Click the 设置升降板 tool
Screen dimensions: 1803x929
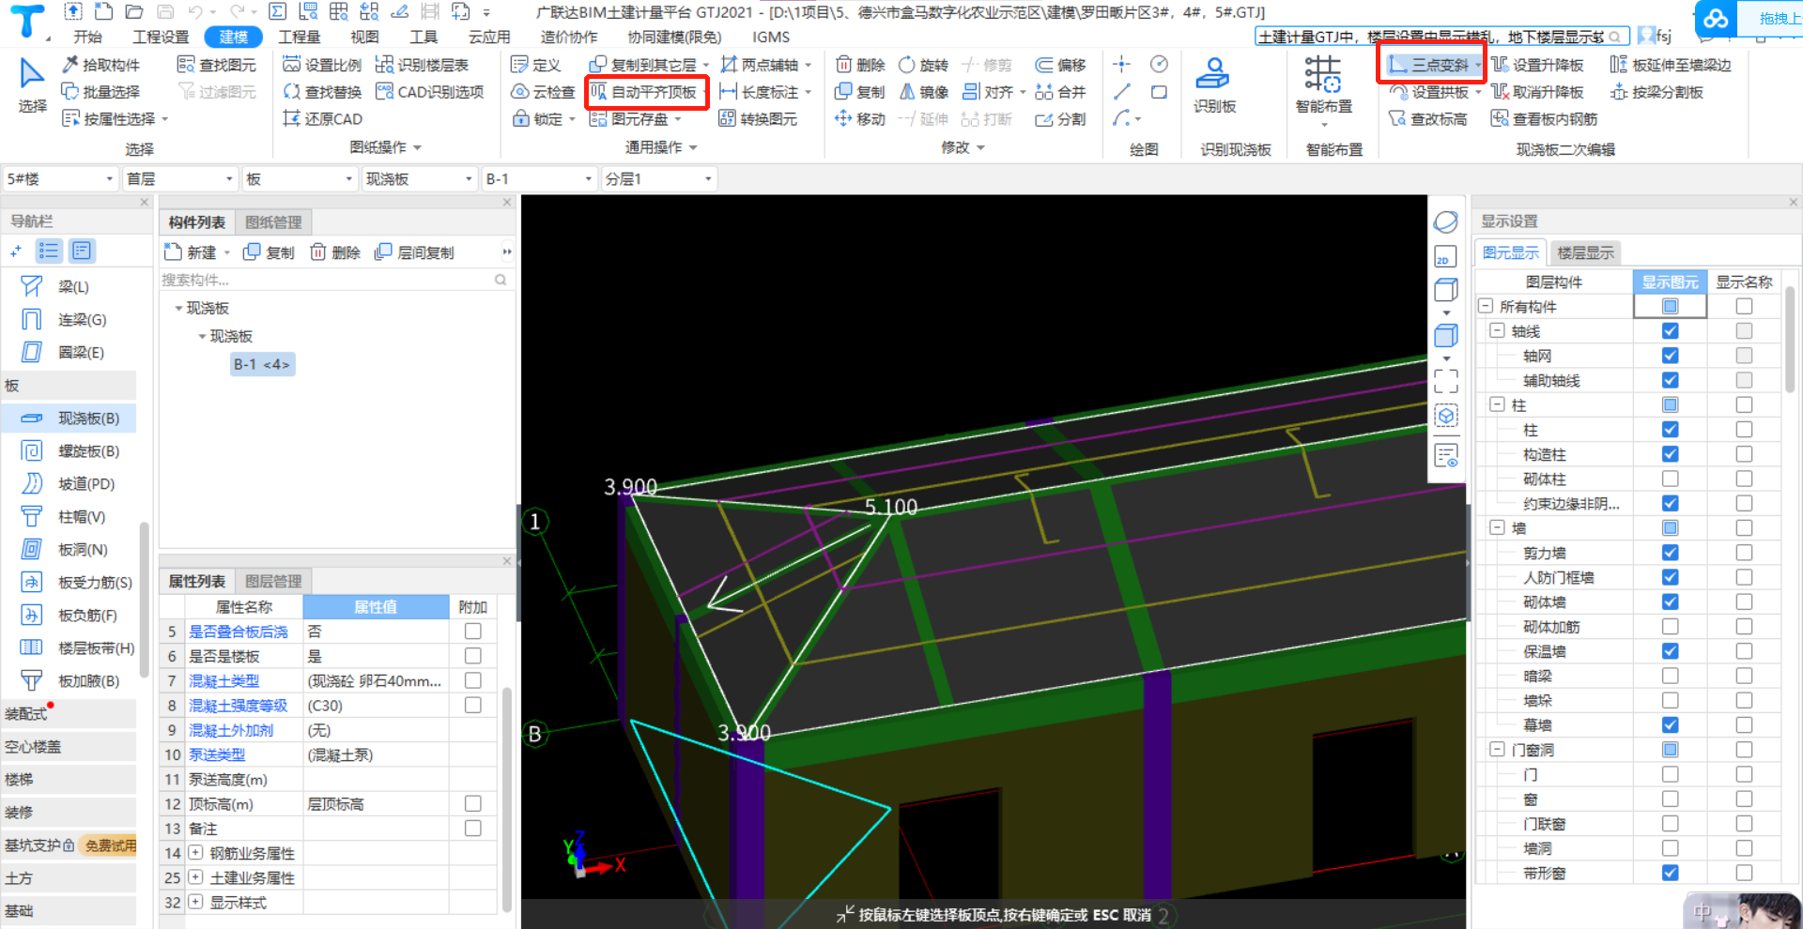pos(1537,65)
